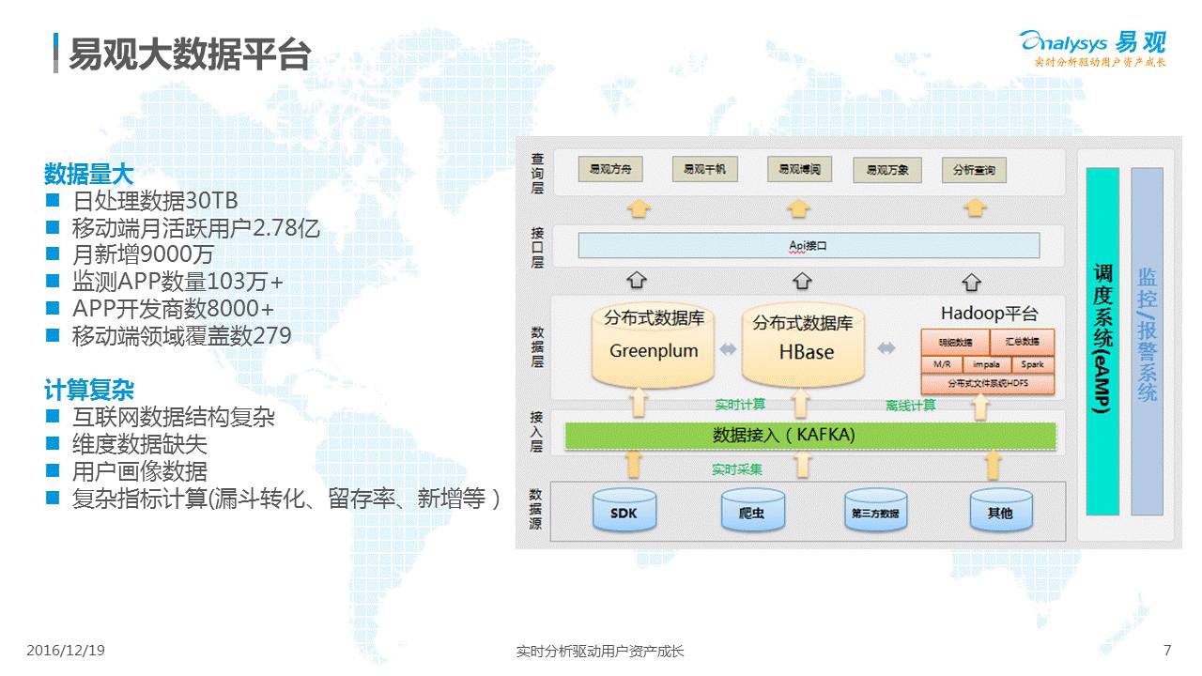Click the 查询层 layer label

(x=537, y=174)
